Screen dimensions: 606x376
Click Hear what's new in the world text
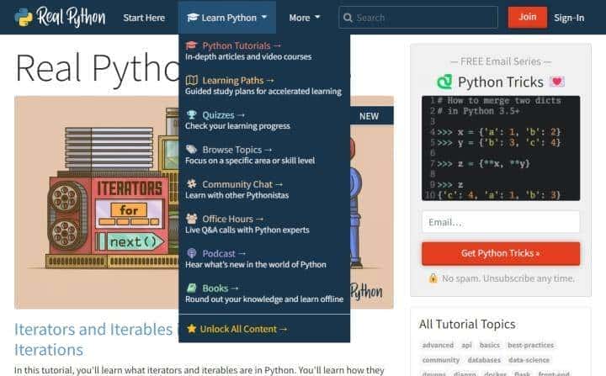click(256, 265)
